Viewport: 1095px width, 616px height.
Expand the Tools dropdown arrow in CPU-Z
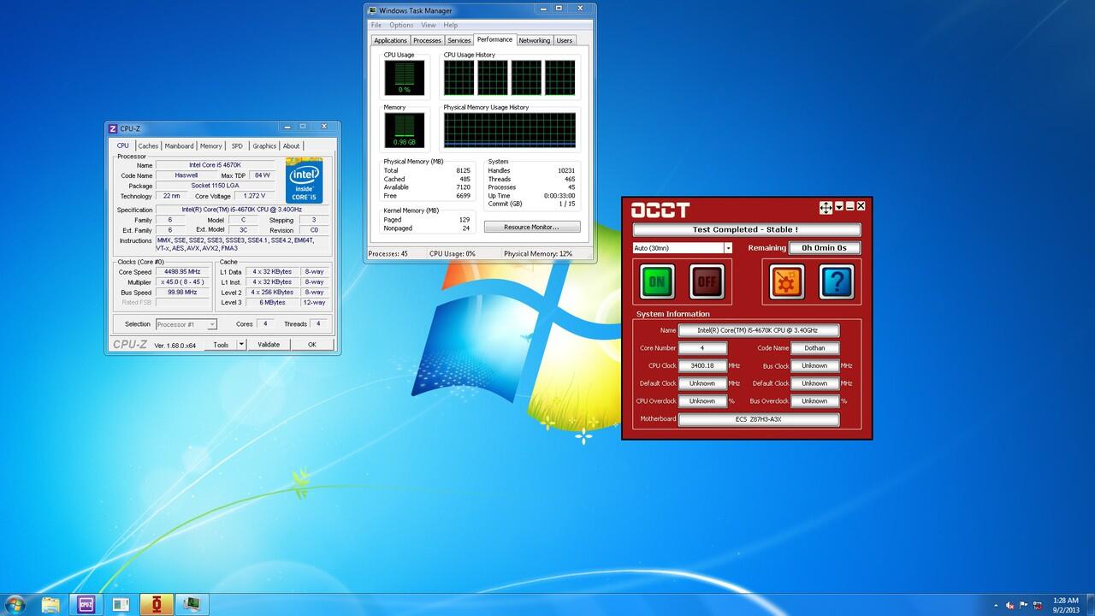[x=241, y=345]
